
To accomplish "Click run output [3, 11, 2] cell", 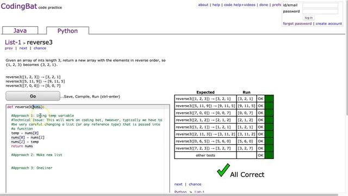I will [246, 134].
